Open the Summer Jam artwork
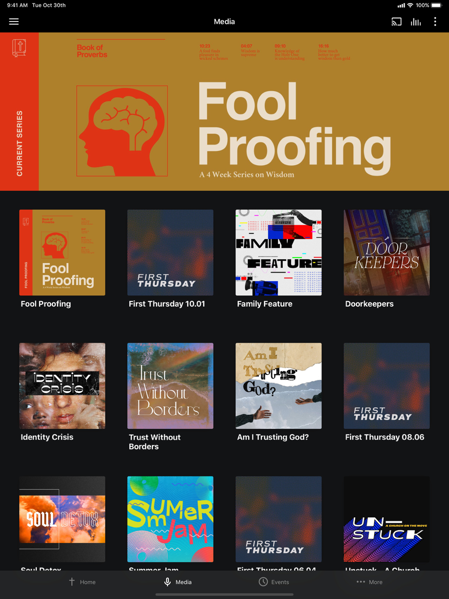This screenshot has height=599, width=449. click(x=170, y=519)
